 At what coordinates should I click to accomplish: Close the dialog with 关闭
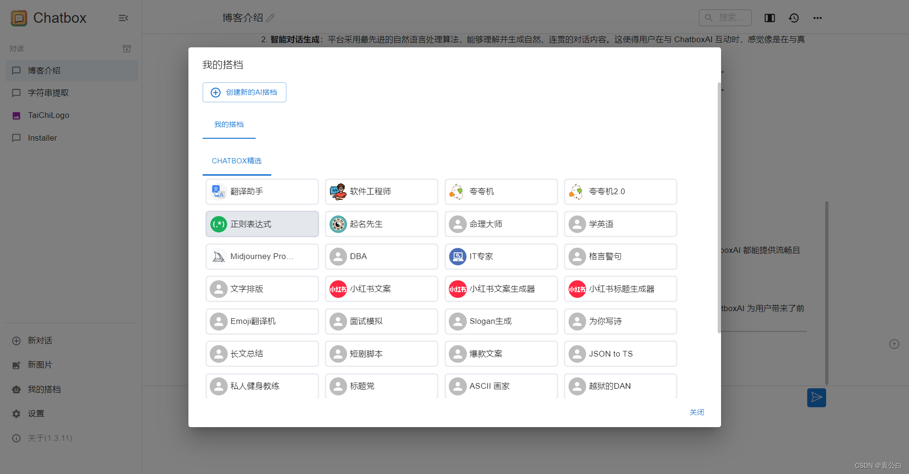(697, 412)
